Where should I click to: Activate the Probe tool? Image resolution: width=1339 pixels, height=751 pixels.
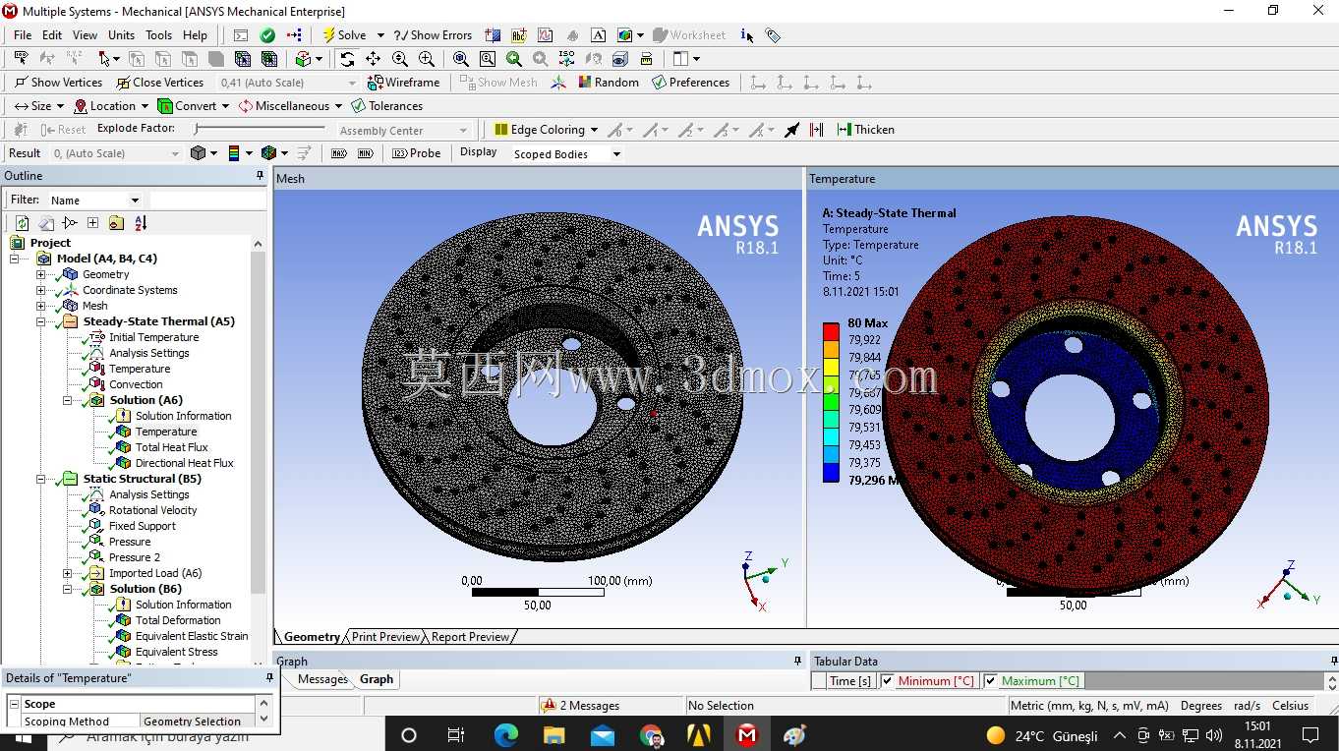[x=417, y=153]
